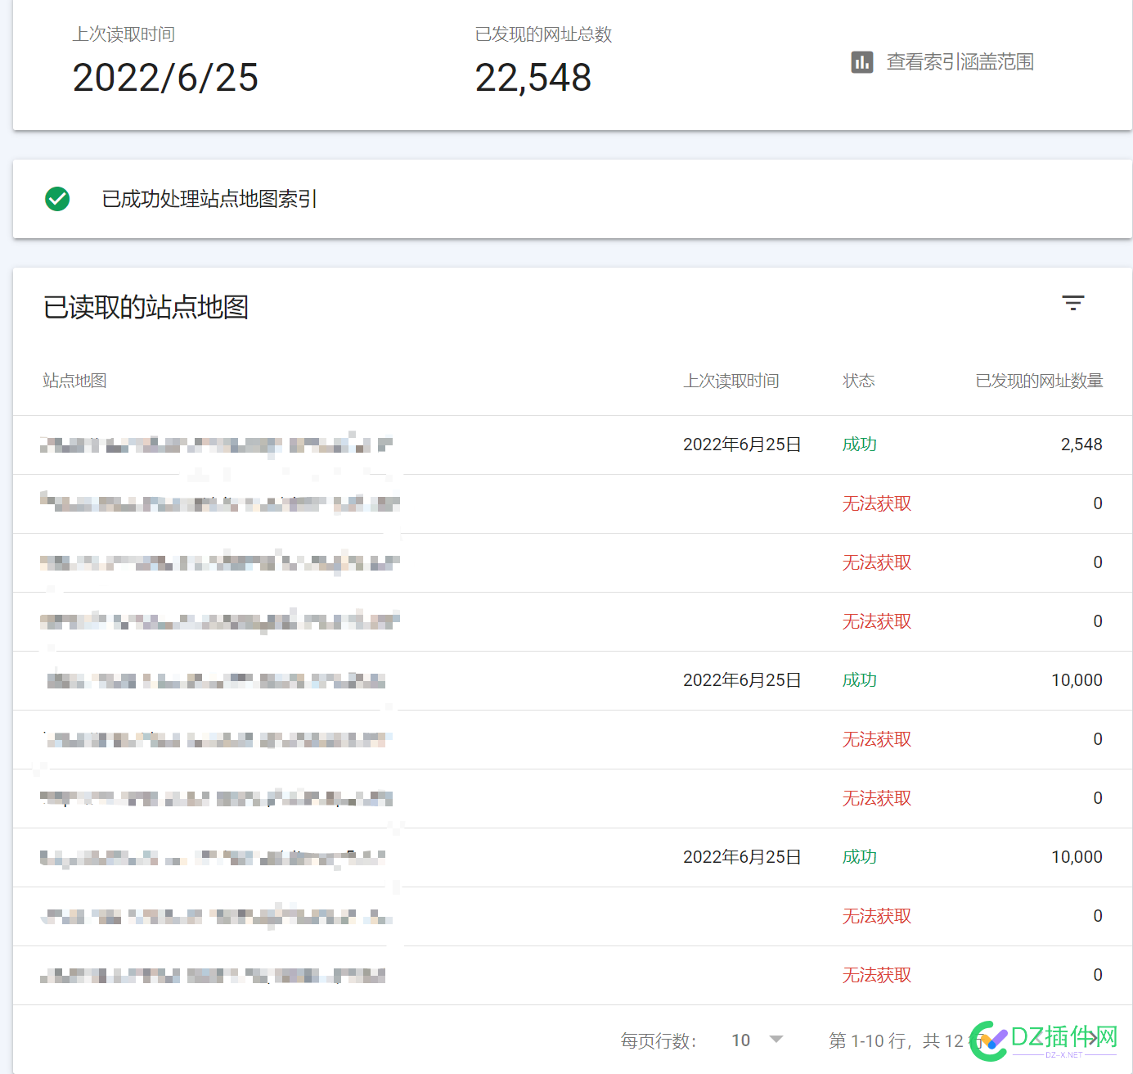Click the green success checkmark icon

[57, 199]
